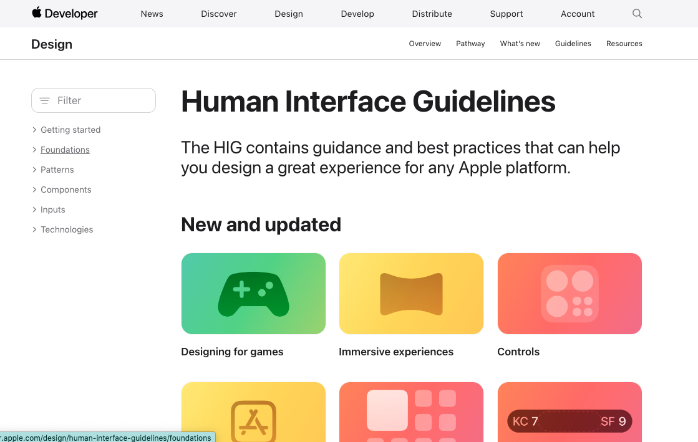The height and width of the screenshot is (442, 698).
Task: Open search with the magnifying glass icon
Action: (637, 14)
